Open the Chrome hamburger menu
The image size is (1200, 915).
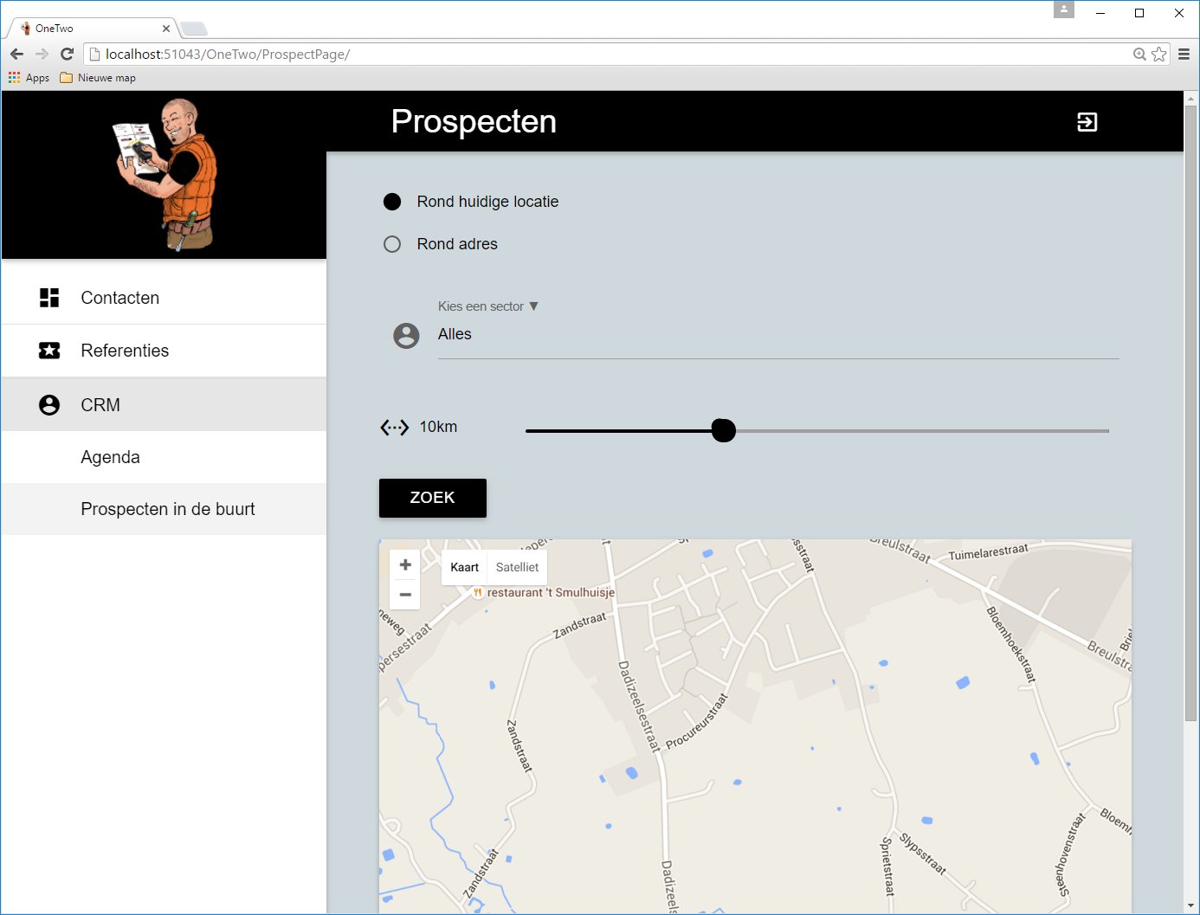[x=1184, y=54]
